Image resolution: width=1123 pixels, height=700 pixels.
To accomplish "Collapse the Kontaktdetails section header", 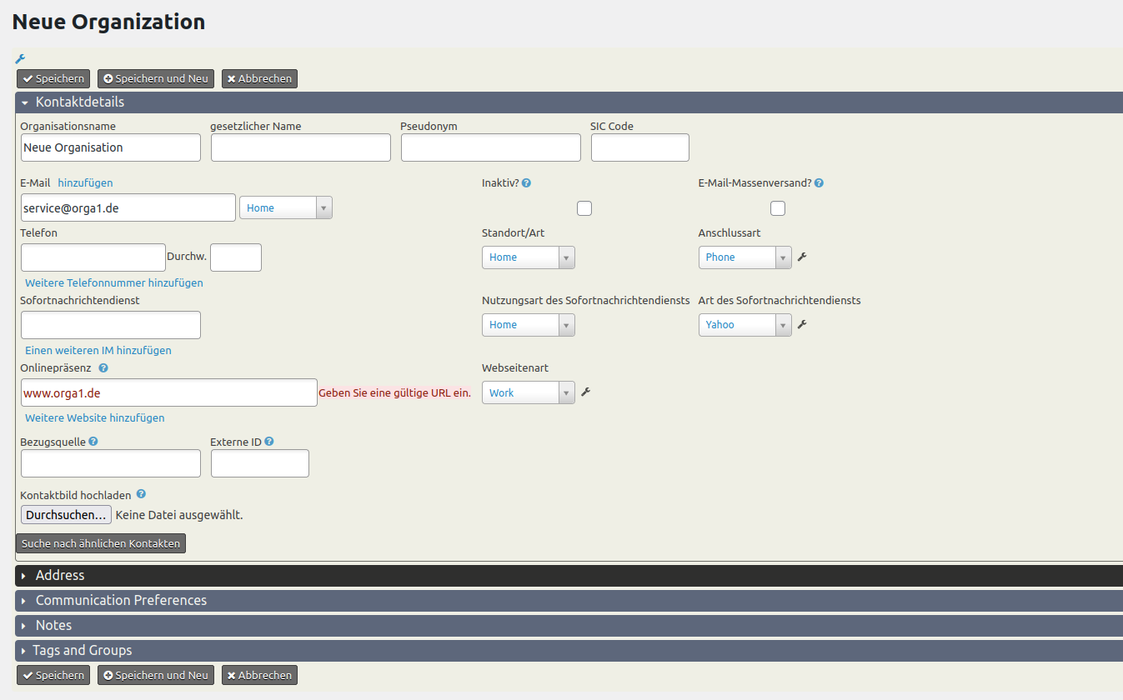I will point(80,102).
